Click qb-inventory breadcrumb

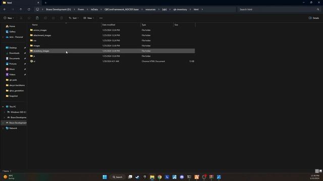click(180, 10)
